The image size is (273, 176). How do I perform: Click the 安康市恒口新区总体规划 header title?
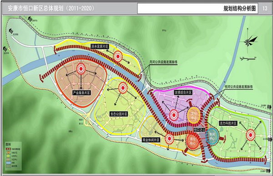tap(51, 8)
